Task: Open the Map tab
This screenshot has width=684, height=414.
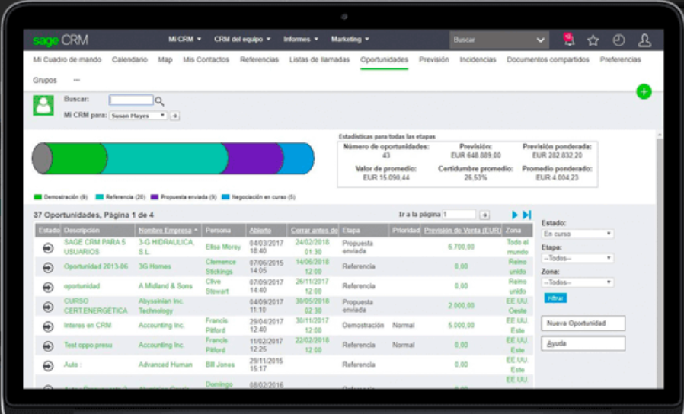Action: [165, 59]
